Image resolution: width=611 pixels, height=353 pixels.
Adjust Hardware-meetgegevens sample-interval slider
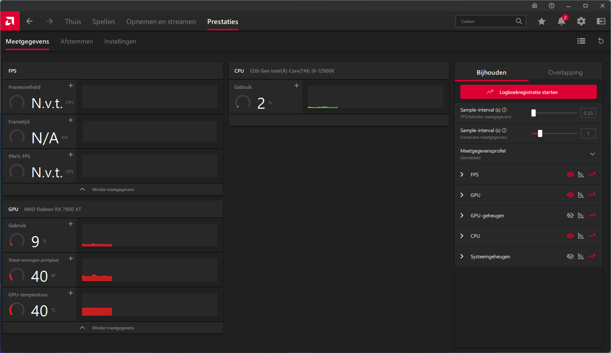[x=554, y=133]
